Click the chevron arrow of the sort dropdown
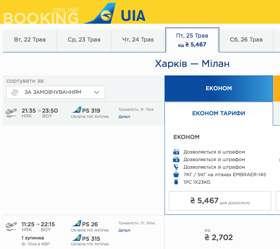This screenshot has width=280, height=249. point(97,93)
